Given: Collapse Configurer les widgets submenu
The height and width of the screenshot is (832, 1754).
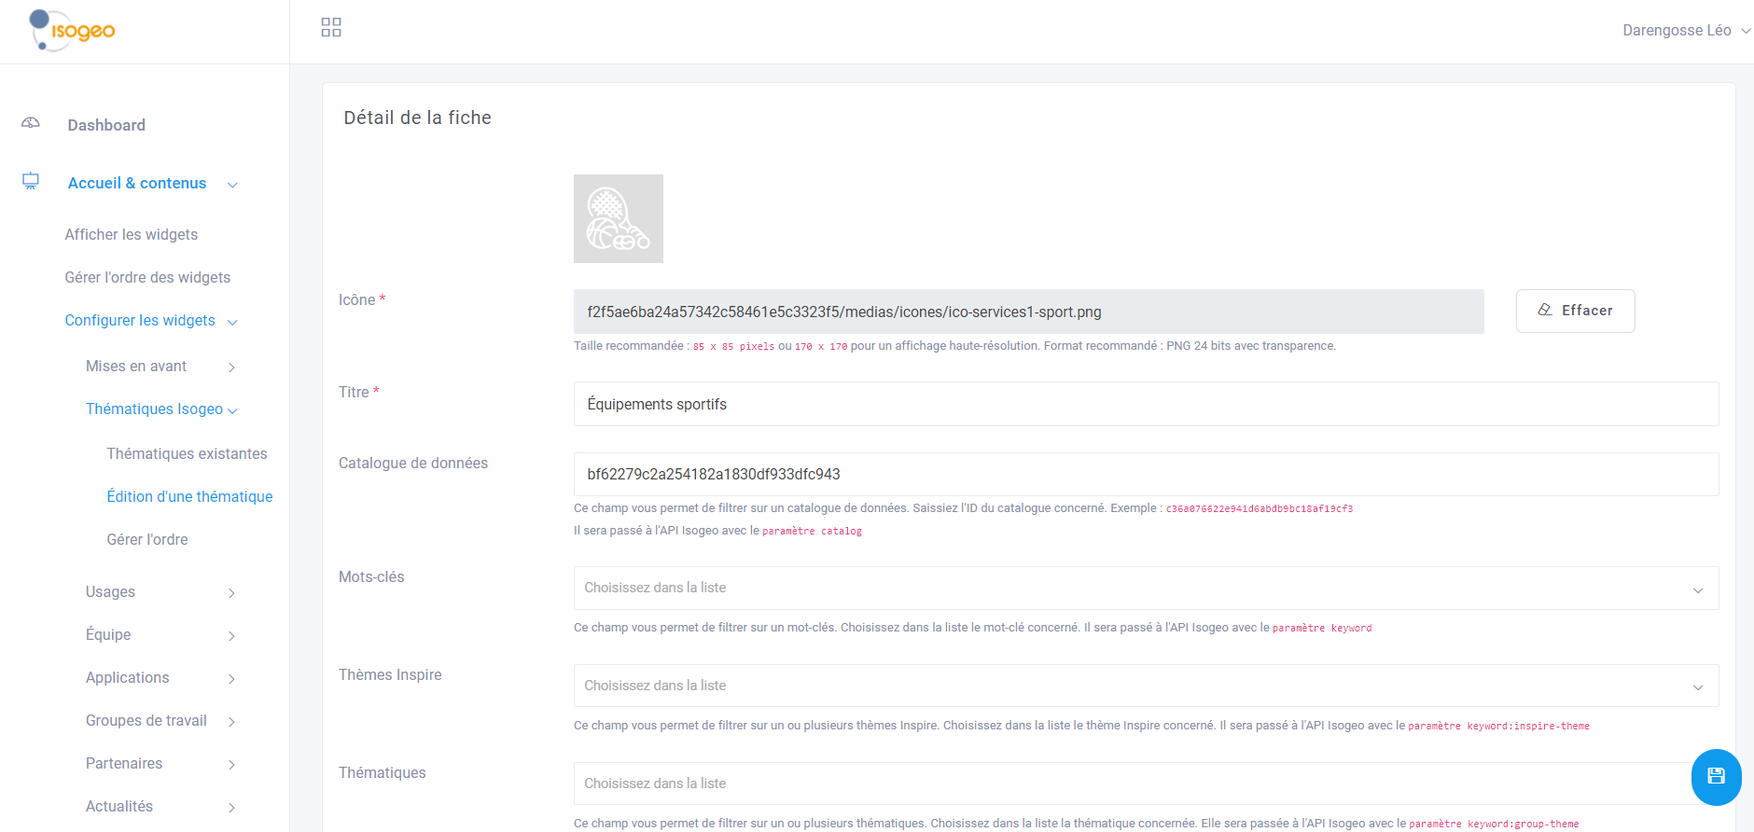Looking at the screenshot, I should [x=151, y=321].
